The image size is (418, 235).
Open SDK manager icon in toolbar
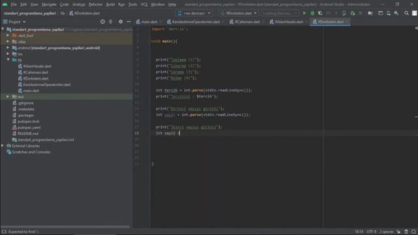click(396, 13)
